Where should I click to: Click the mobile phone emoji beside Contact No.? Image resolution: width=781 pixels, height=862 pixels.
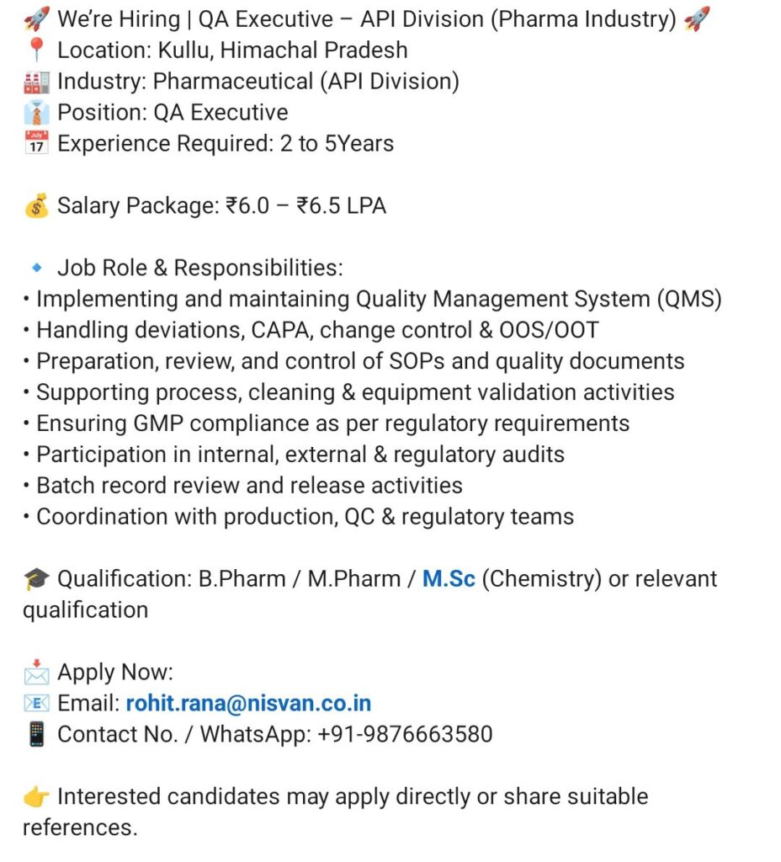click(36, 735)
